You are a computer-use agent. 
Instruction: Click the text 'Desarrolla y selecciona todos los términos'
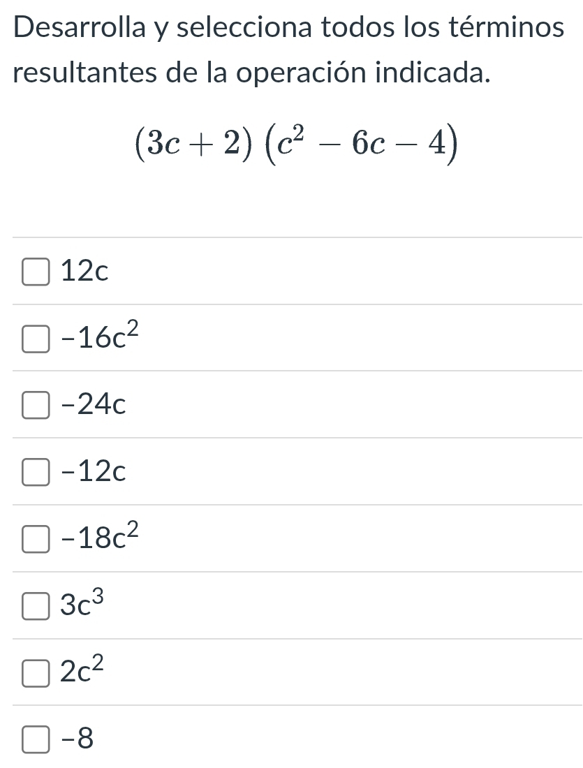pyautogui.click(x=288, y=27)
